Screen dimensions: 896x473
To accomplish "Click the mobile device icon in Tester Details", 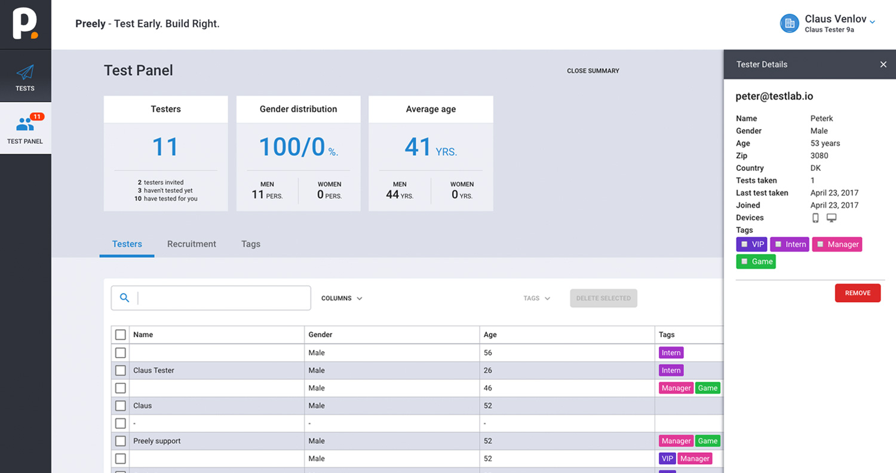I will 815,218.
